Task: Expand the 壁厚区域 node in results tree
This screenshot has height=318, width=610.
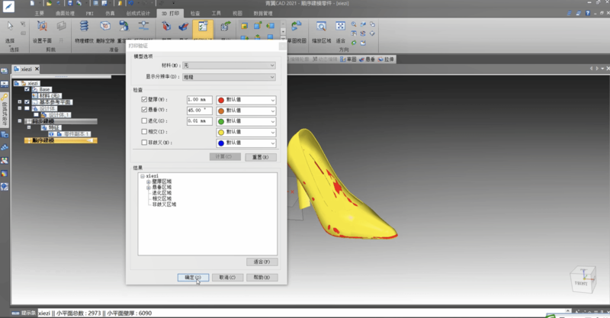Action: click(x=148, y=182)
